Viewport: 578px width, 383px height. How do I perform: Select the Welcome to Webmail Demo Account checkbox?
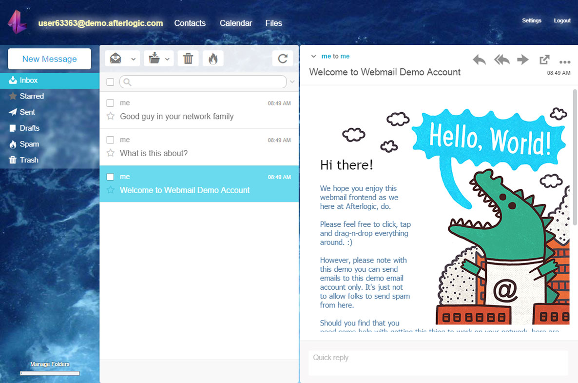tap(111, 177)
